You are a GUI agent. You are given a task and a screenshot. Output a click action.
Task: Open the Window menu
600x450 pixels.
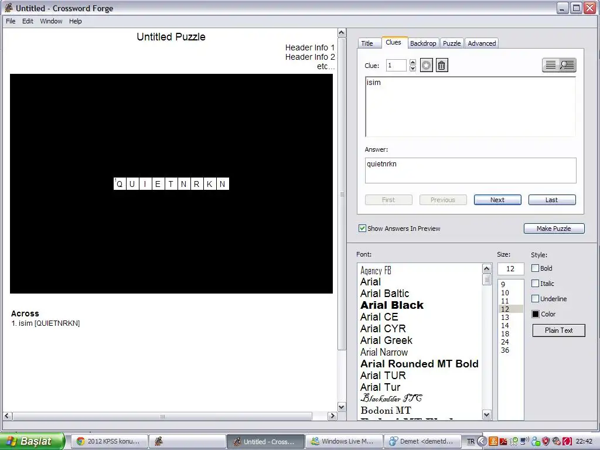tap(52, 21)
